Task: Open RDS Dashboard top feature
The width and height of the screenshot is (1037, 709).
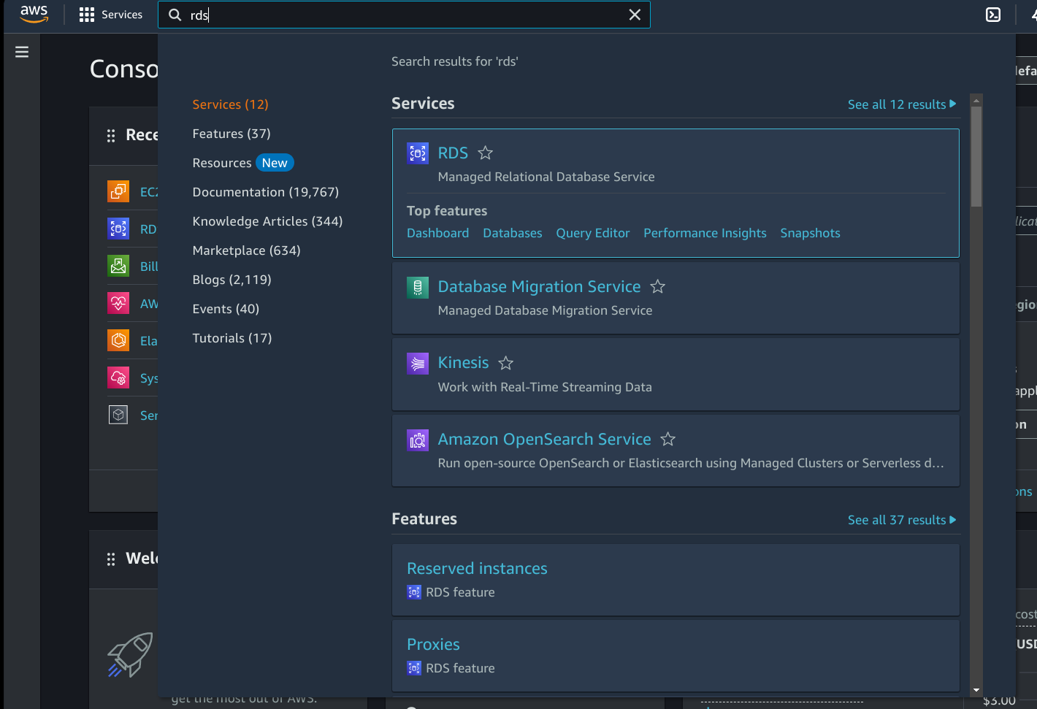Action: coord(438,233)
